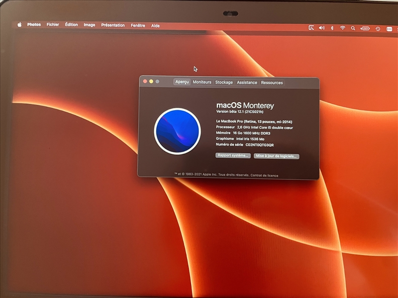Click the 'Numéro de série' label

coord(229,145)
